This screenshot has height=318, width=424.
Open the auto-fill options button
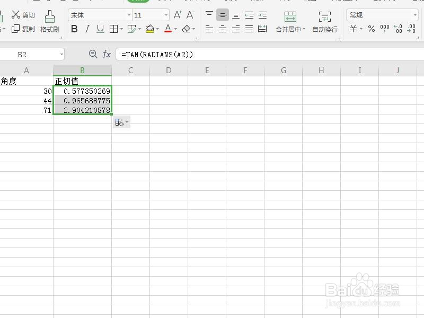(x=121, y=122)
